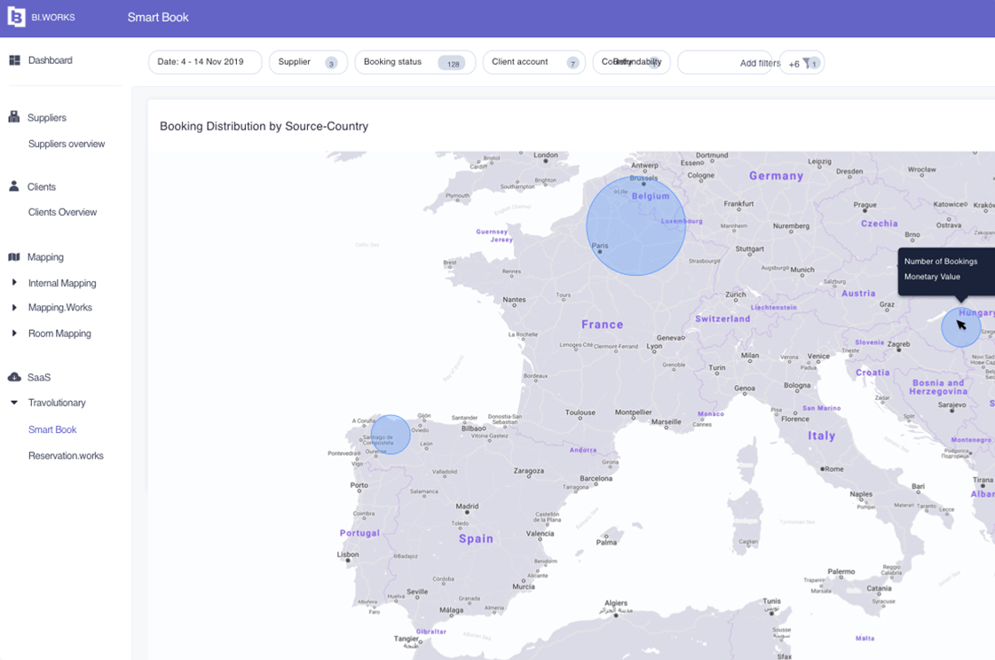Click the SaaS cloud icon

coord(14,377)
